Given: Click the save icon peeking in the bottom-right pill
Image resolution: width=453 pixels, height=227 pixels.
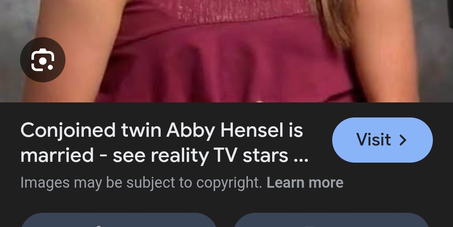Looking at the screenshot, I should tap(310, 226).
